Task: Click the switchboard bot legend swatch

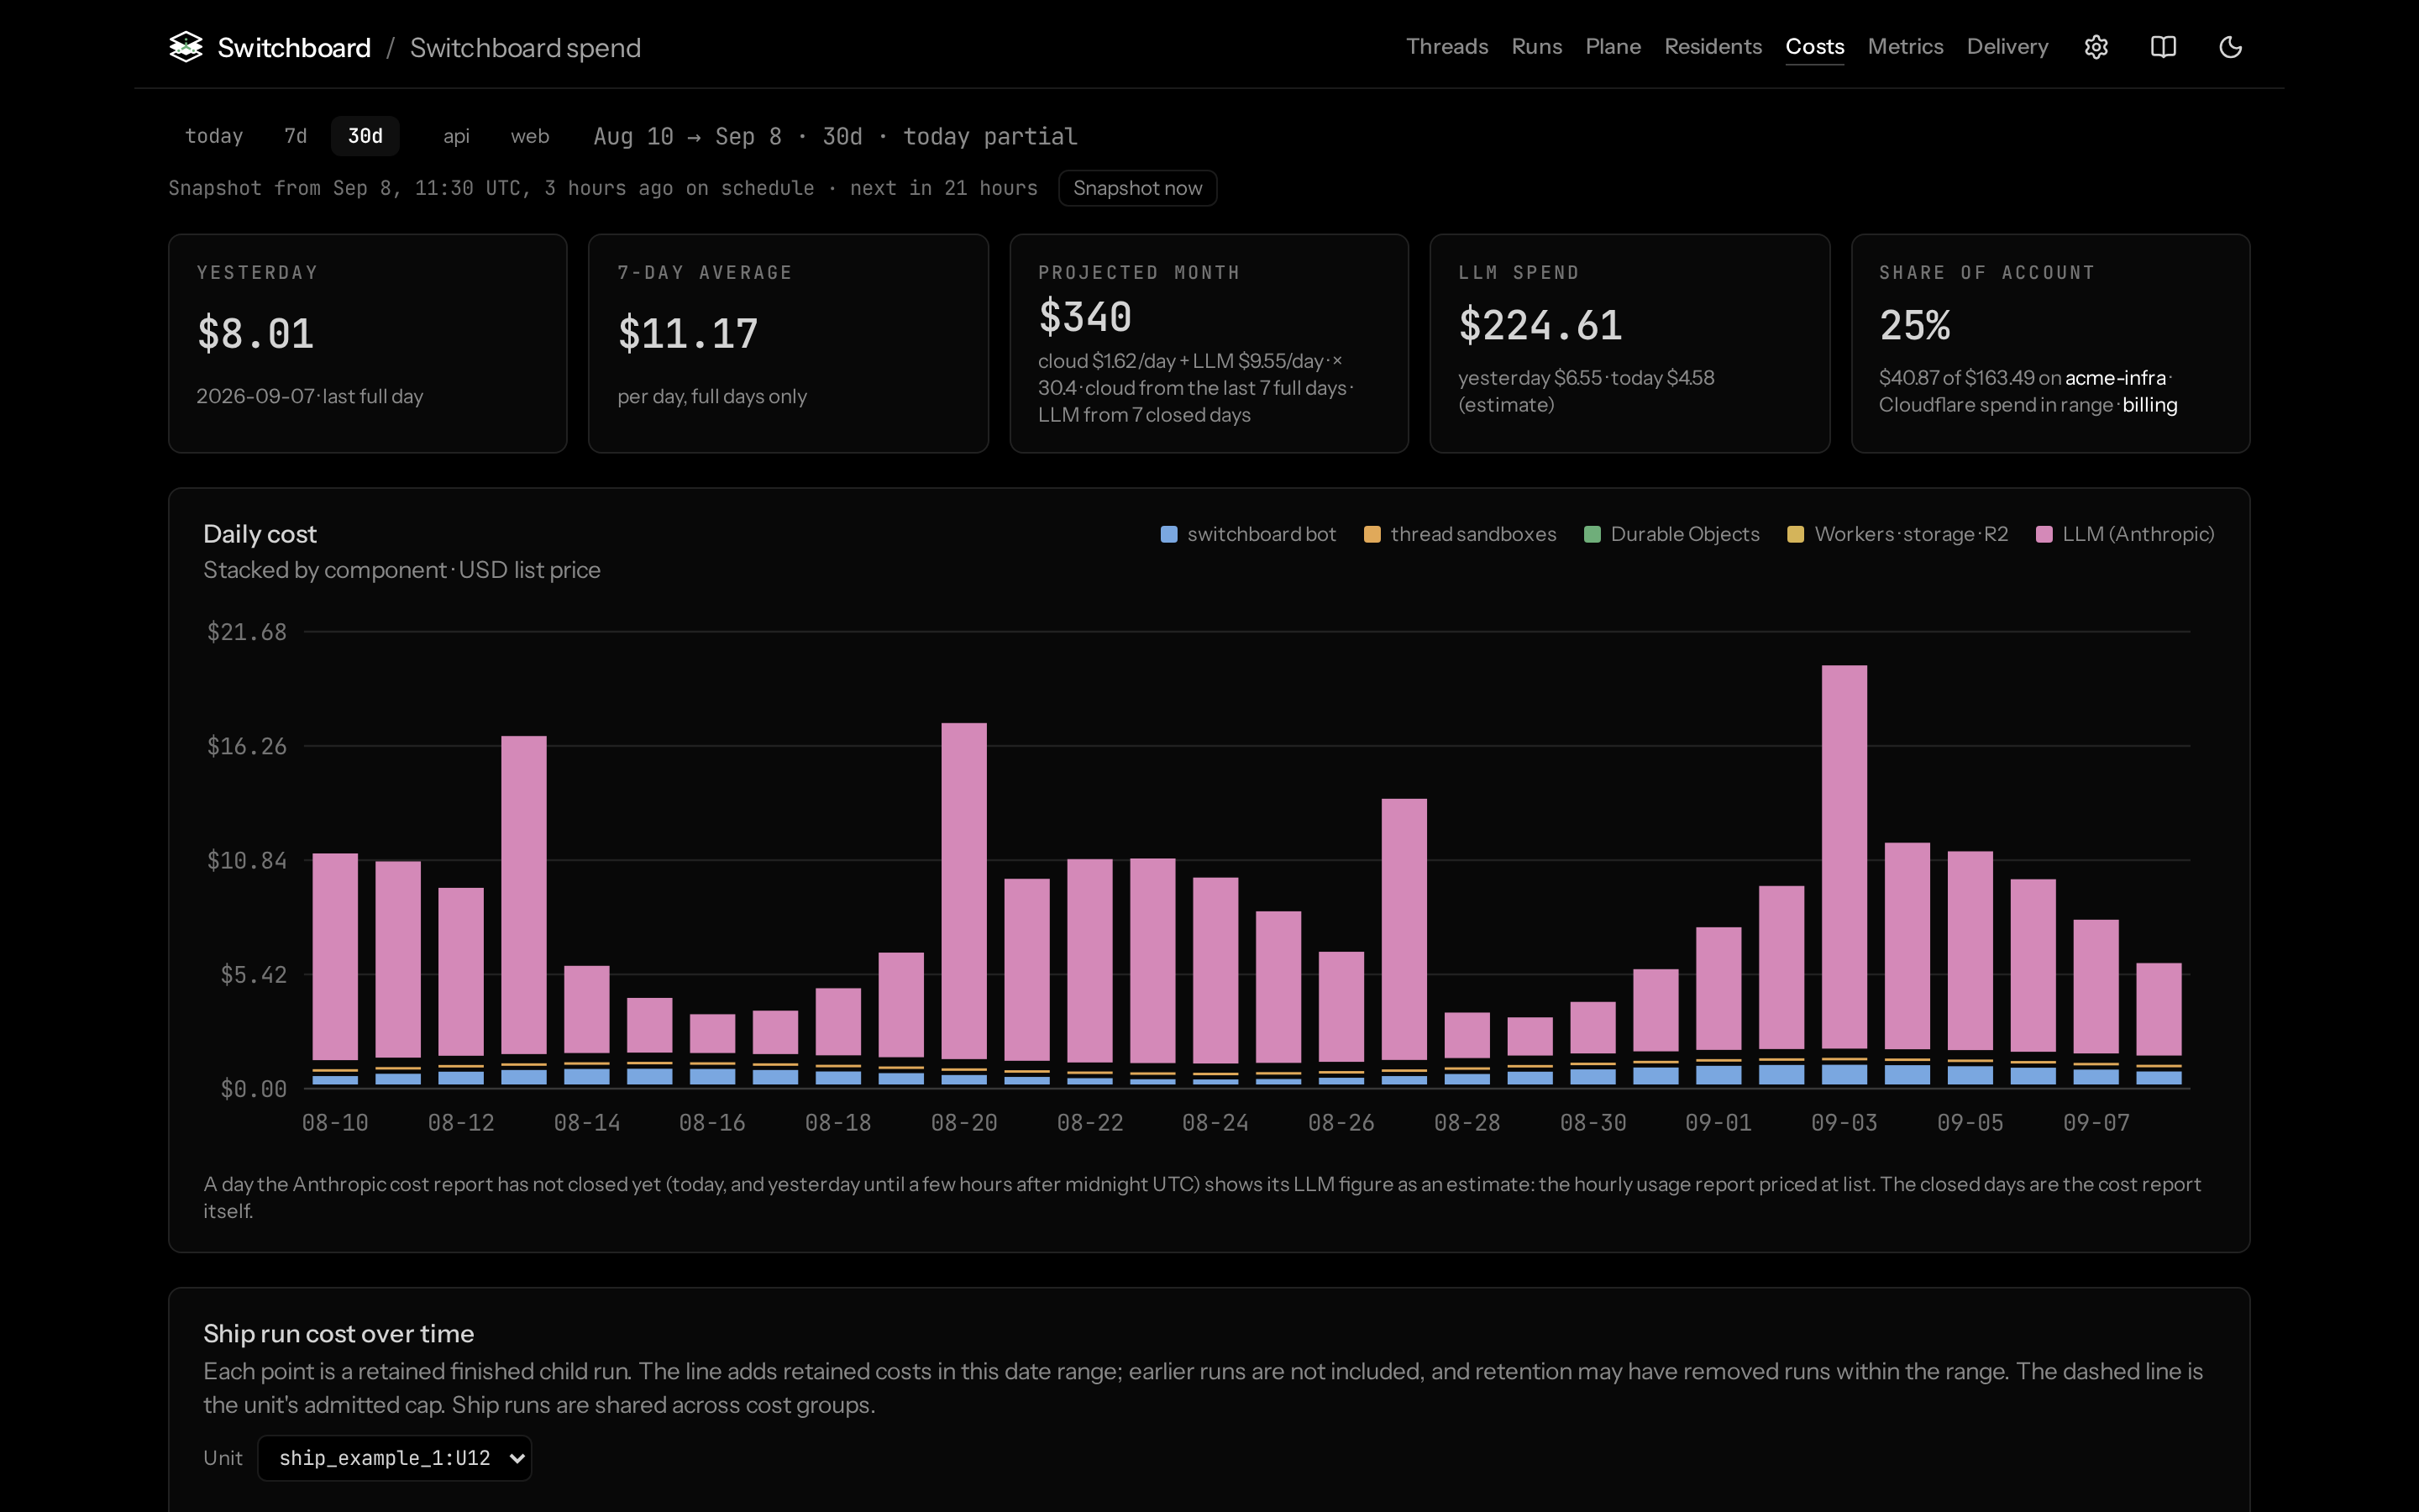Action: (1168, 535)
